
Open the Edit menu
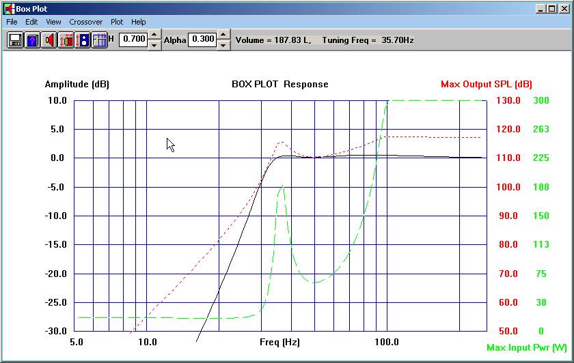click(31, 22)
